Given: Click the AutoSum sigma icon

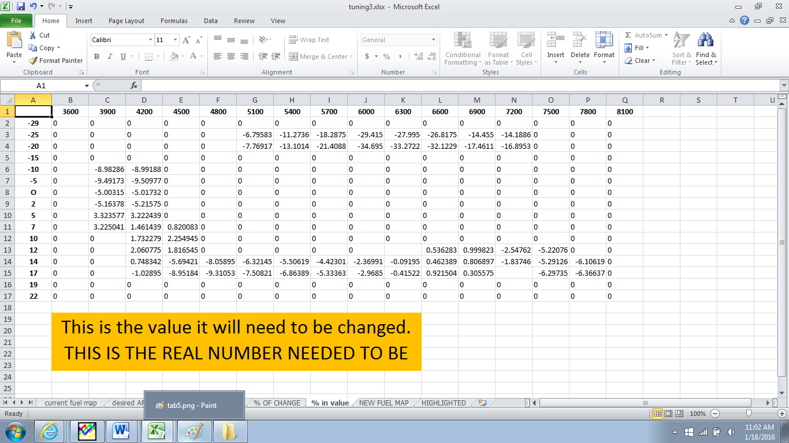Looking at the screenshot, I should (628, 35).
